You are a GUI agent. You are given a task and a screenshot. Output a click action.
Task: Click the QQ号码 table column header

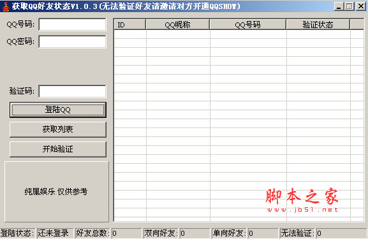tap(248, 25)
